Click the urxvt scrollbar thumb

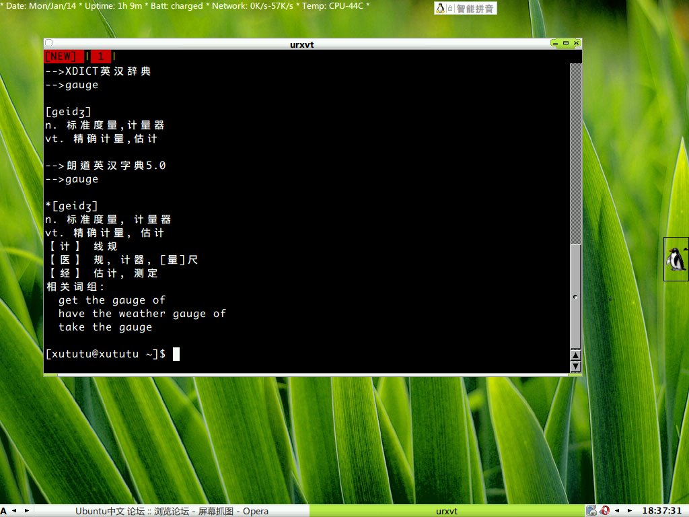pos(576,296)
